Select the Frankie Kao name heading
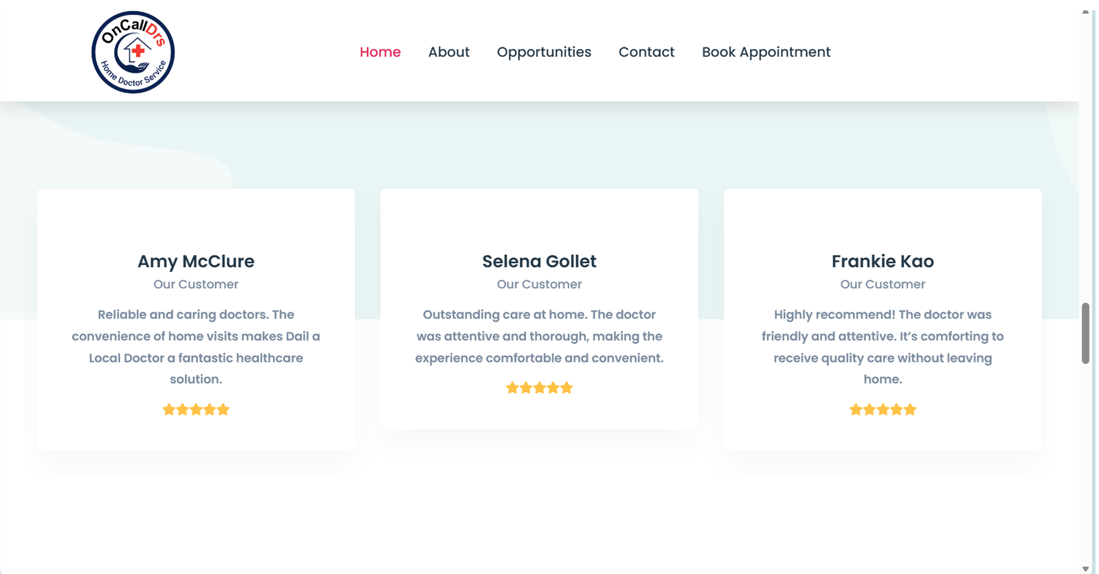 [x=883, y=262]
